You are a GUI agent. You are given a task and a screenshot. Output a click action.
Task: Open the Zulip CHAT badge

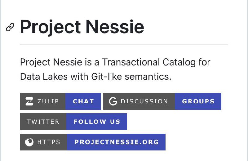[60, 101]
